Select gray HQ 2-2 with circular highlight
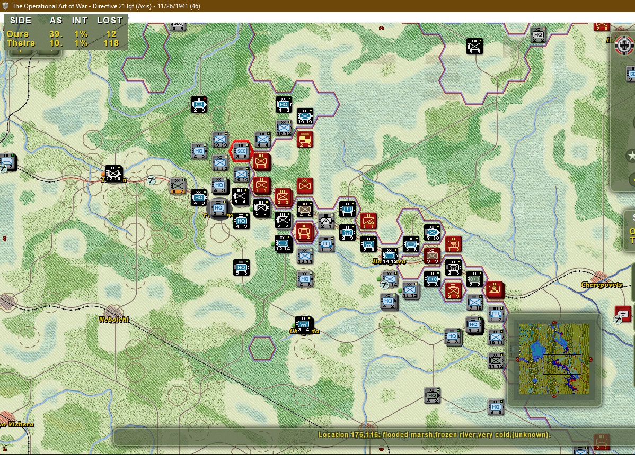Image resolution: width=635 pixels, height=455 pixels. [219, 208]
